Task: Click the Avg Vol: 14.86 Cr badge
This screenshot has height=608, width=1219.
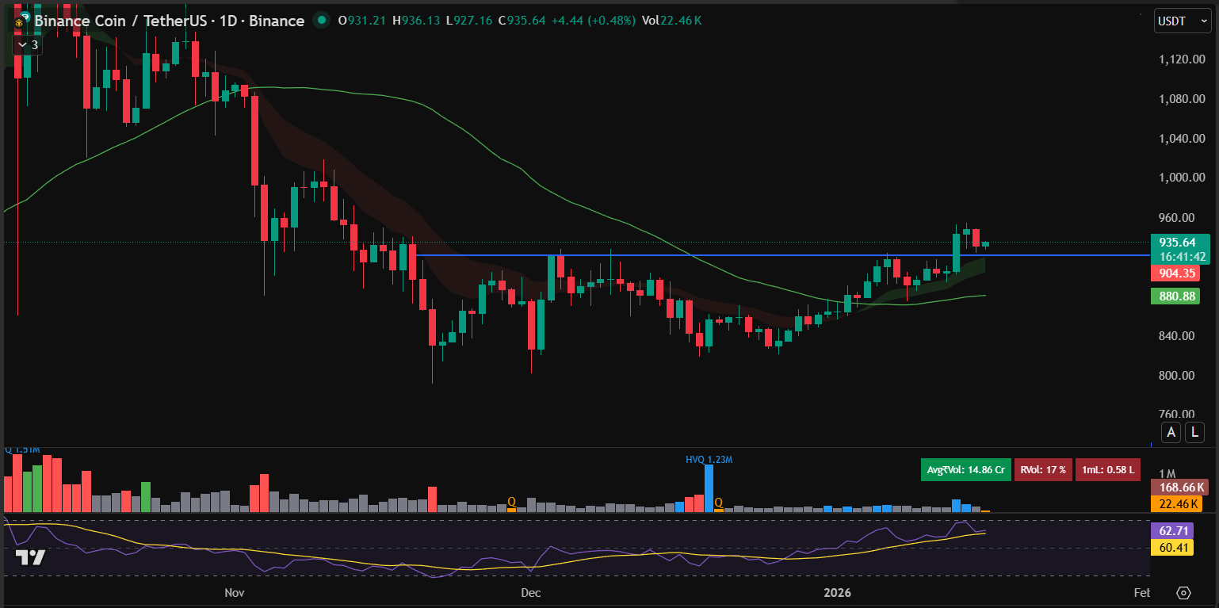Action: [965, 469]
